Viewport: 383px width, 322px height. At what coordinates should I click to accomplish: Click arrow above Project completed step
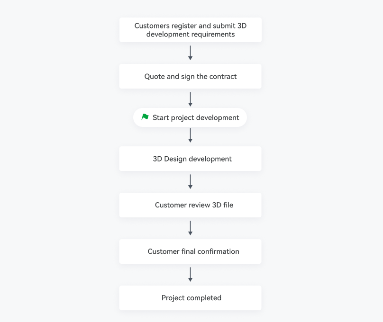[190, 275]
